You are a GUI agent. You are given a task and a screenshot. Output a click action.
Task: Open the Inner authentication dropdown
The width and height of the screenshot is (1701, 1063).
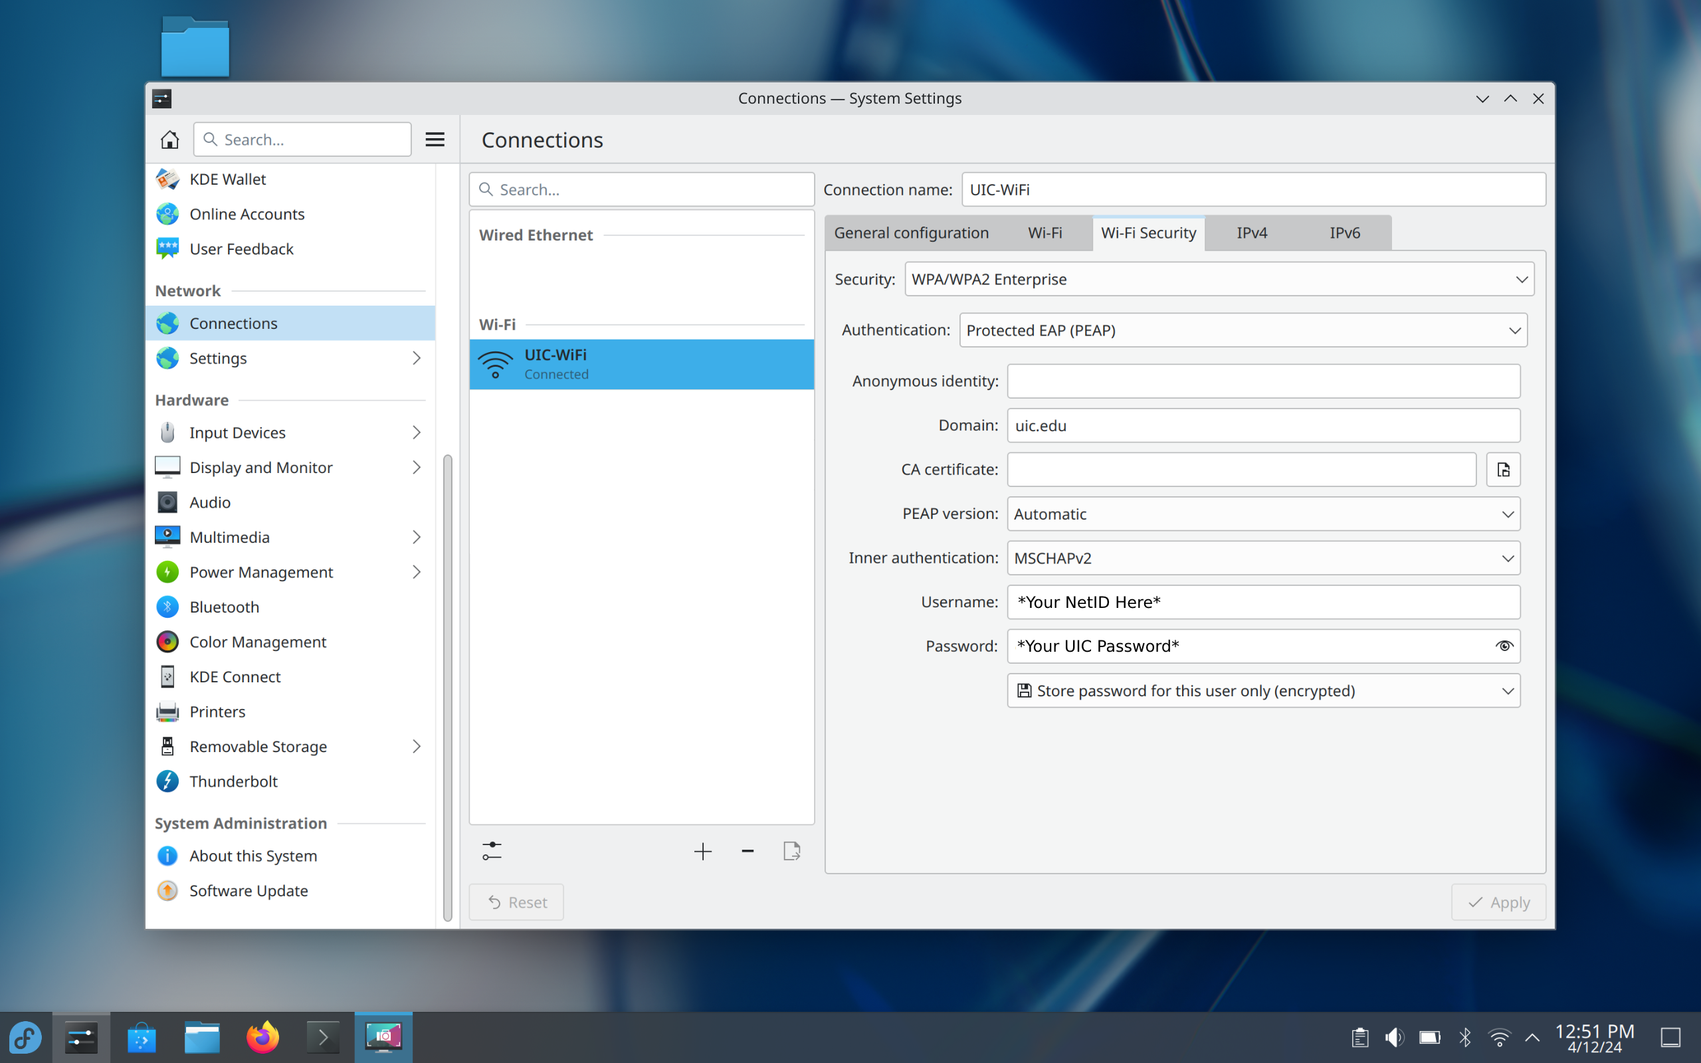point(1263,558)
